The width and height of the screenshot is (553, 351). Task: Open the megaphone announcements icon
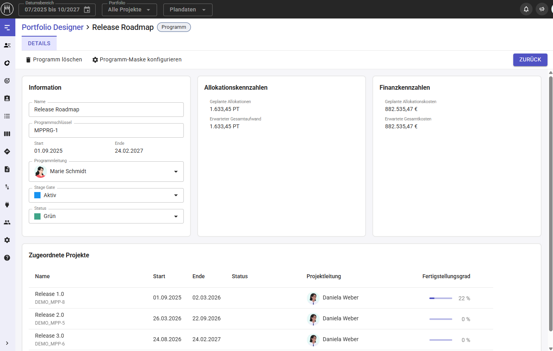coord(542,9)
